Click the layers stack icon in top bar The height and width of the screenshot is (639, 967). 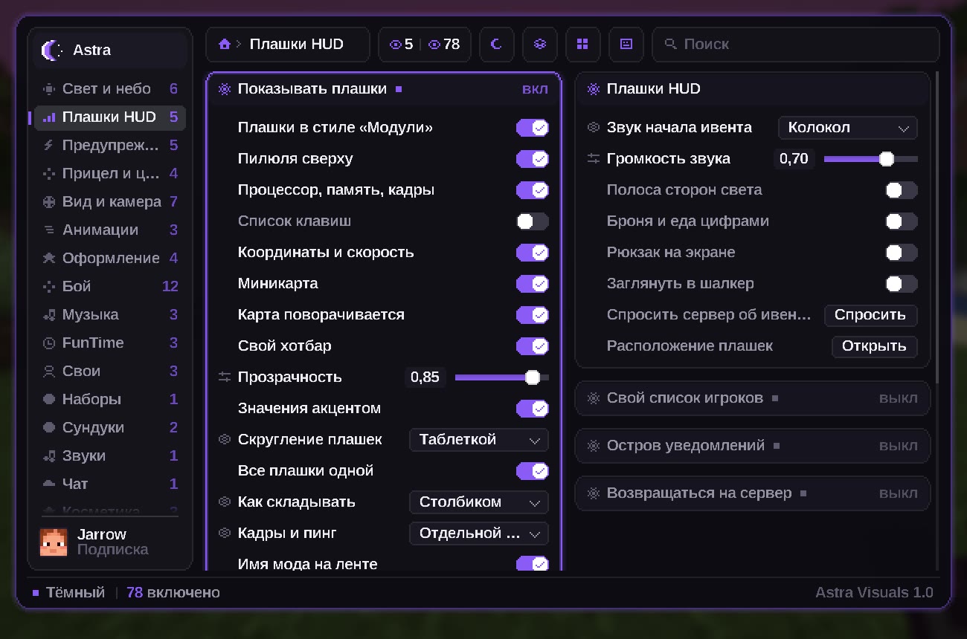point(540,45)
